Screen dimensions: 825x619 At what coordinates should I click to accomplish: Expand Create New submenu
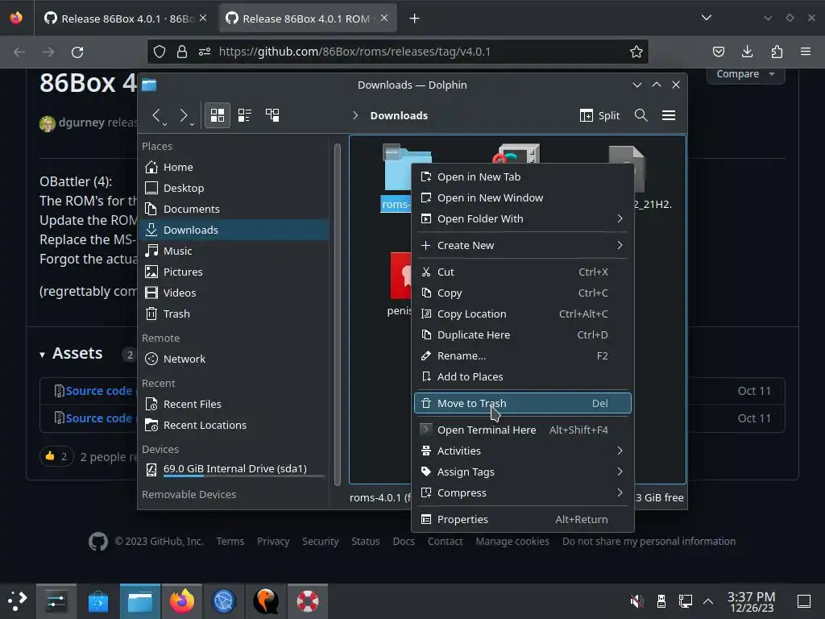(522, 245)
